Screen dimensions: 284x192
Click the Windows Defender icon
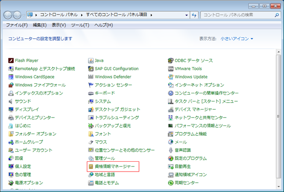click(x=91, y=77)
